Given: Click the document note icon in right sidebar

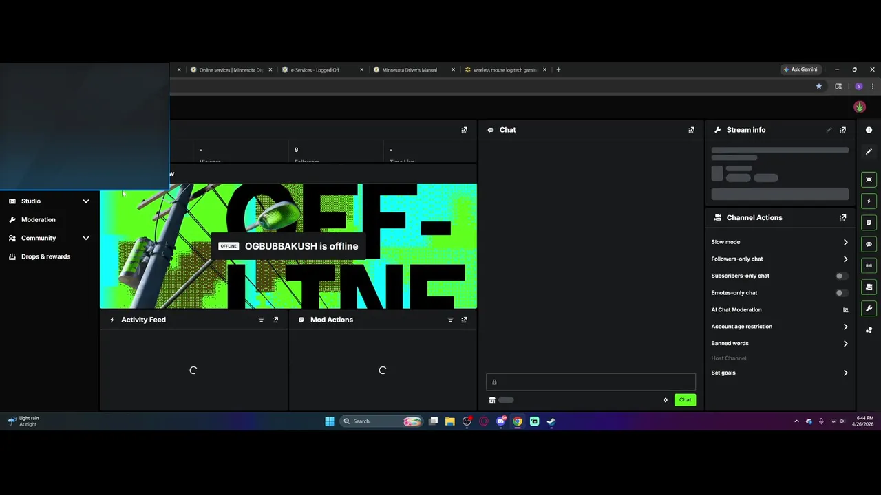Looking at the screenshot, I should (x=869, y=223).
